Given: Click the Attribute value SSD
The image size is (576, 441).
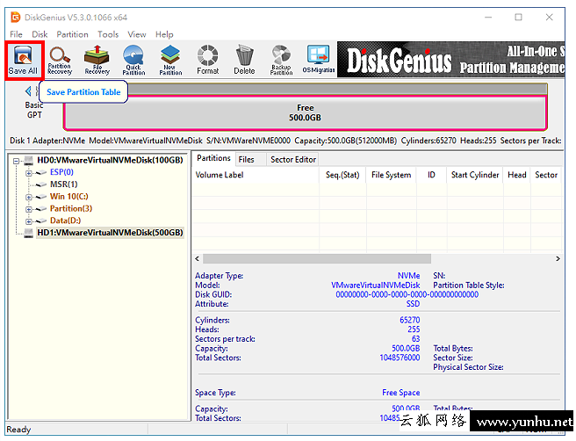Looking at the screenshot, I should coord(413,304).
